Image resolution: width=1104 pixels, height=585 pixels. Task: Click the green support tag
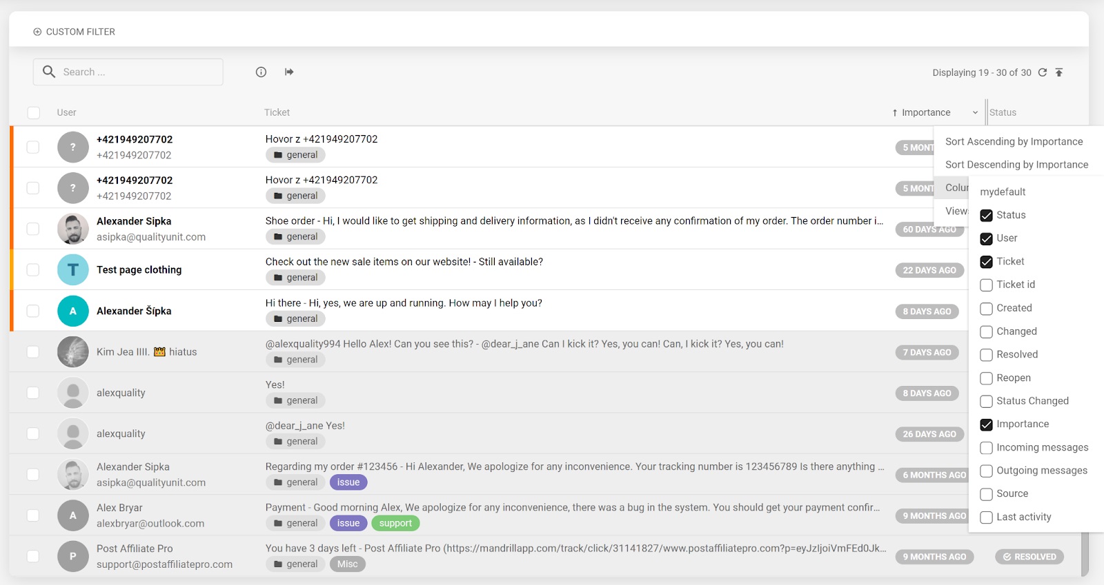point(395,523)
